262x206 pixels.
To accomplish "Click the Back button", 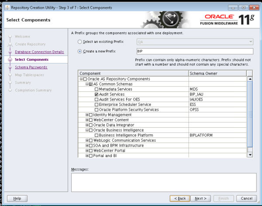I will (x=180, y=199).
